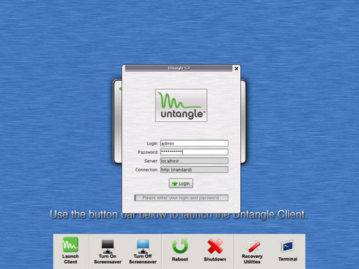359x269 pixels.
Task: Turn On Screensaver icon
Action: click(x=108, y=247)
